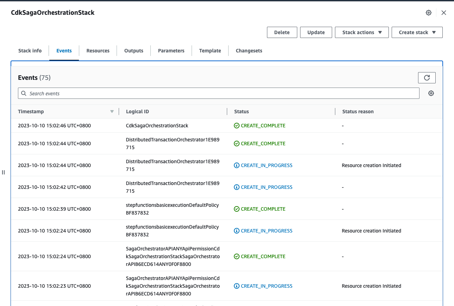The width and height of the screenshot is (454, 306).
Task: Click stepfunctionsbasicexecutionDefaultPolicy ID in 15:02:39 row
Action: click(172, 209)
